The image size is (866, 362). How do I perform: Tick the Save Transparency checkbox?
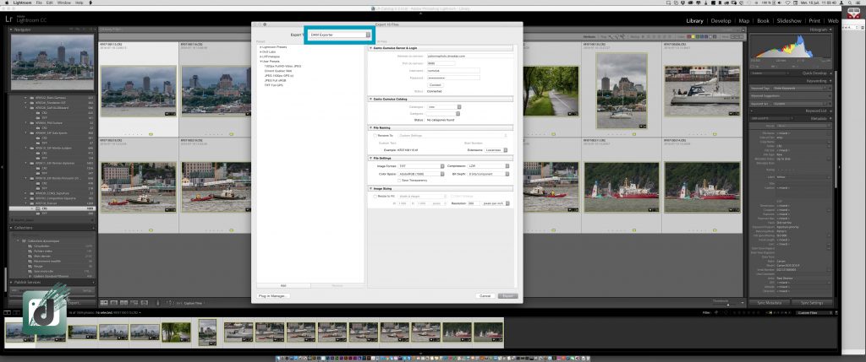tap(399, 181)
